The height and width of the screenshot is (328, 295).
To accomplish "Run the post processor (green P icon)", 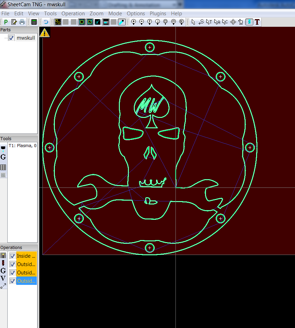I will [6, 22].
